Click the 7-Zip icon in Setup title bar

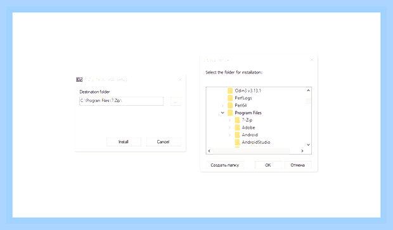79,80
